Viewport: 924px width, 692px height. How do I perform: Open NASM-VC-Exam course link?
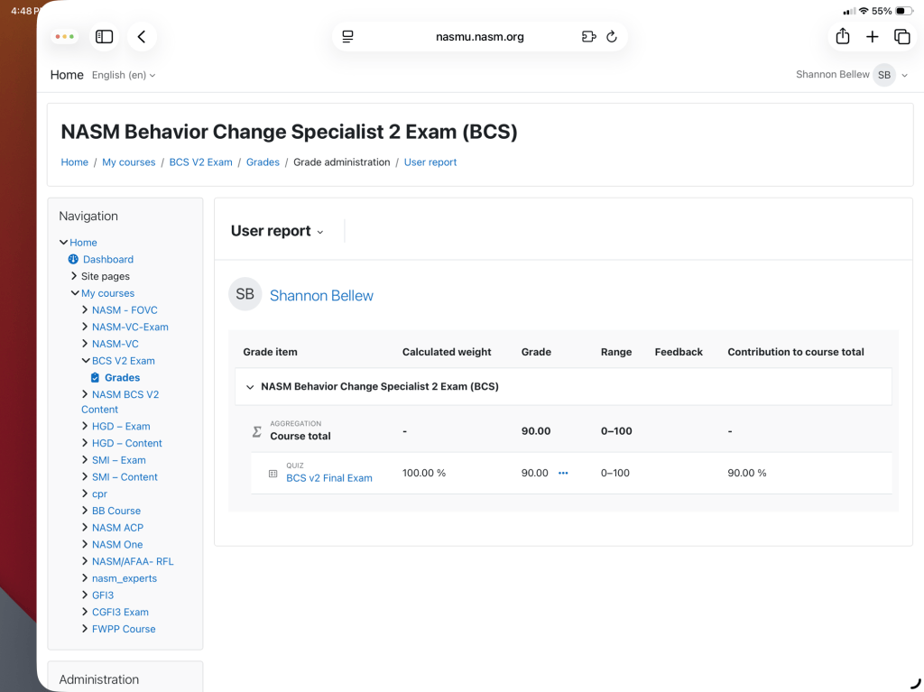pos(130,327)
